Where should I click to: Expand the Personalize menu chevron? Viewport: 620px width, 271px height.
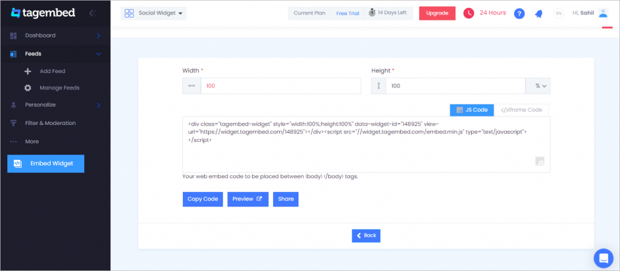pyautogui.click(x=99, y=105)
